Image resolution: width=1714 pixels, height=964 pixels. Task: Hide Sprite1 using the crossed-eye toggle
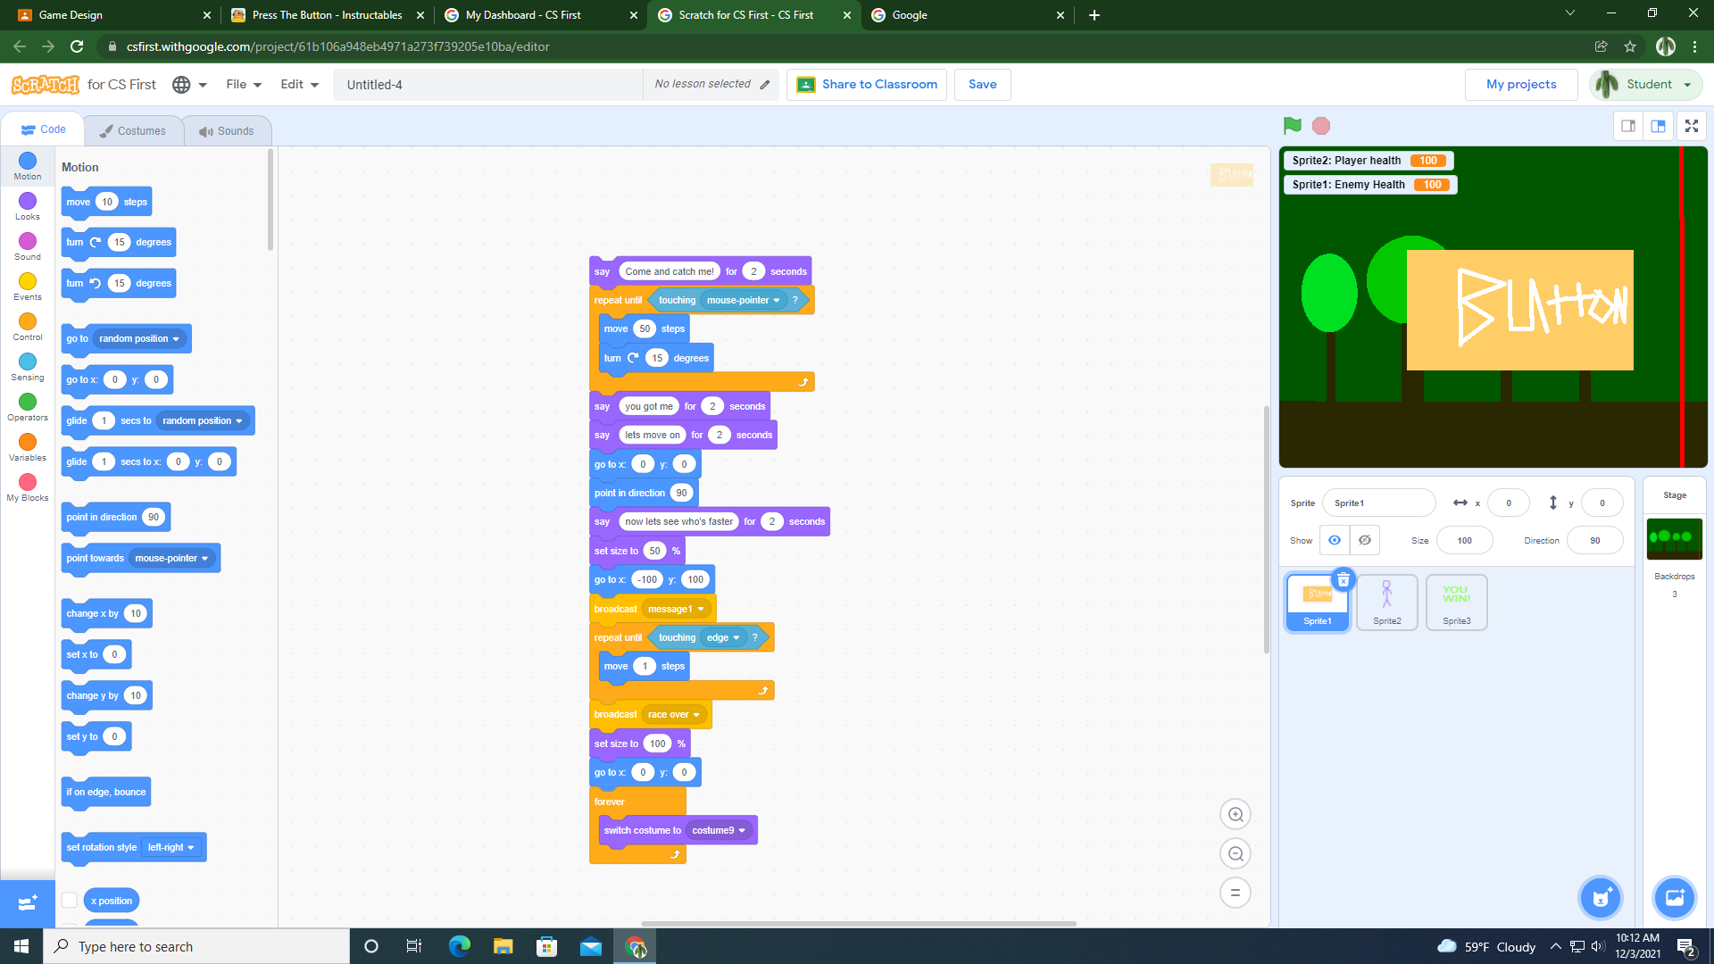[x=1363, y=540]
